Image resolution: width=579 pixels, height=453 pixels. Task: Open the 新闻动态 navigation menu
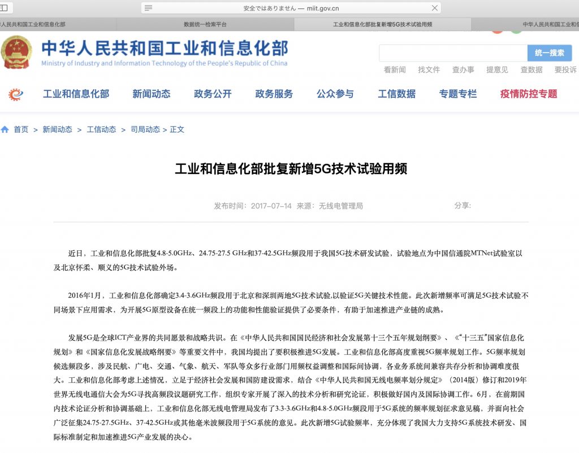pos(152,94)
